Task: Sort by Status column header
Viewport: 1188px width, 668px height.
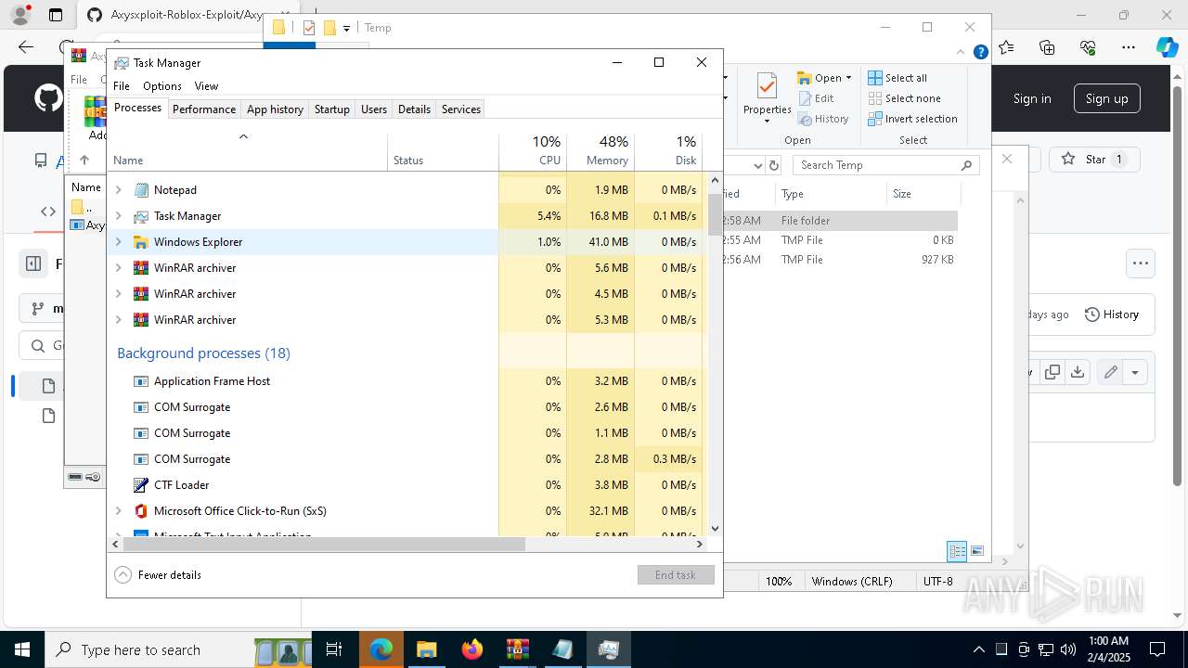Action: 443,151
